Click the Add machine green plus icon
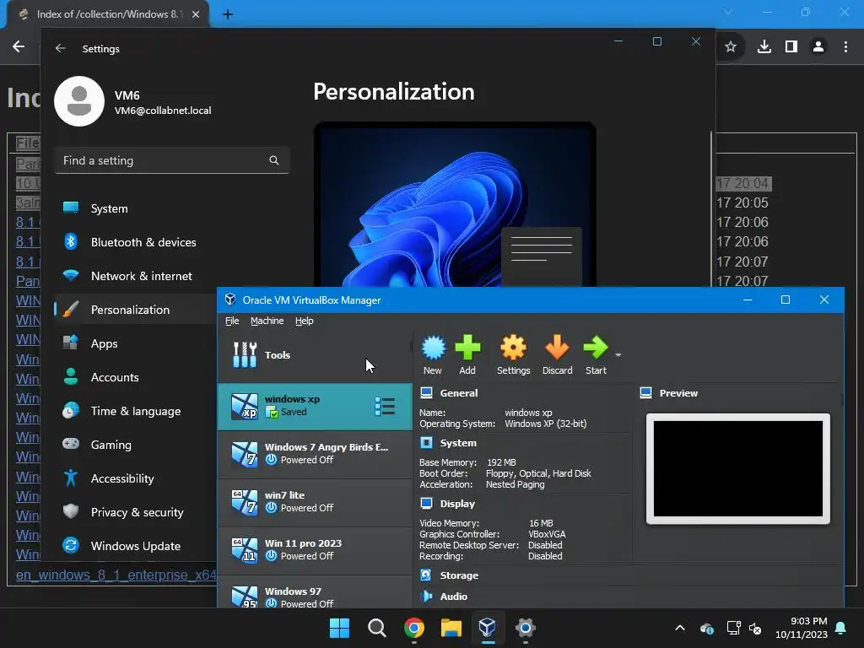This screenshot has width=864, height=648. click(467, 355)
